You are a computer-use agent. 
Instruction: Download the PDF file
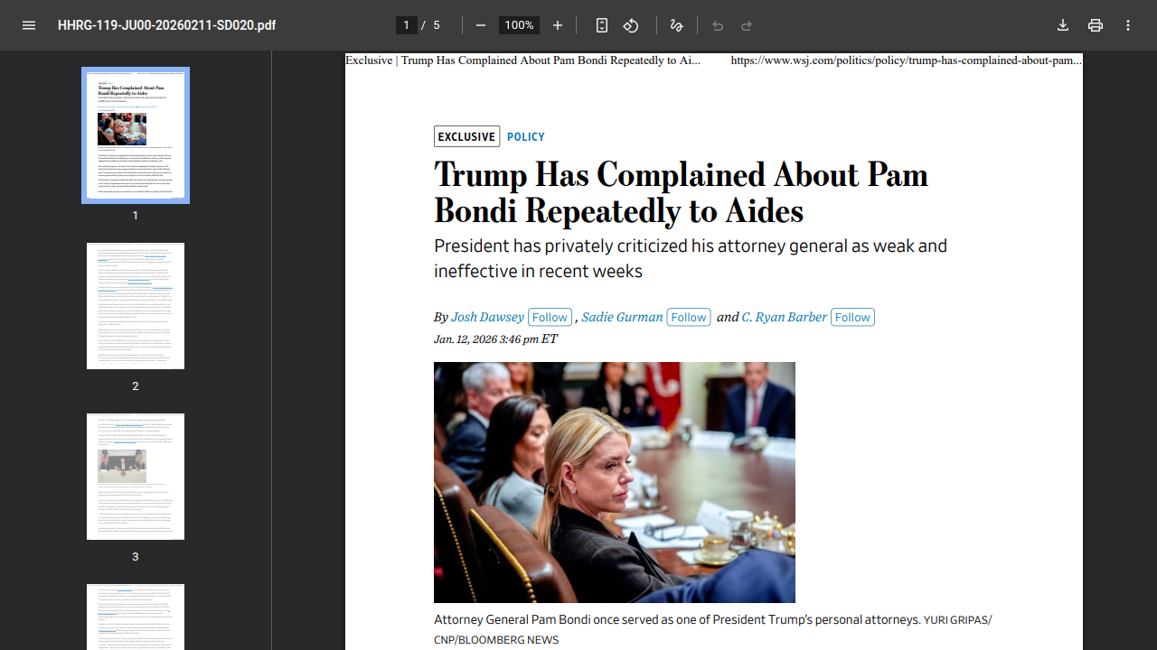click(x=1063, y=25)
